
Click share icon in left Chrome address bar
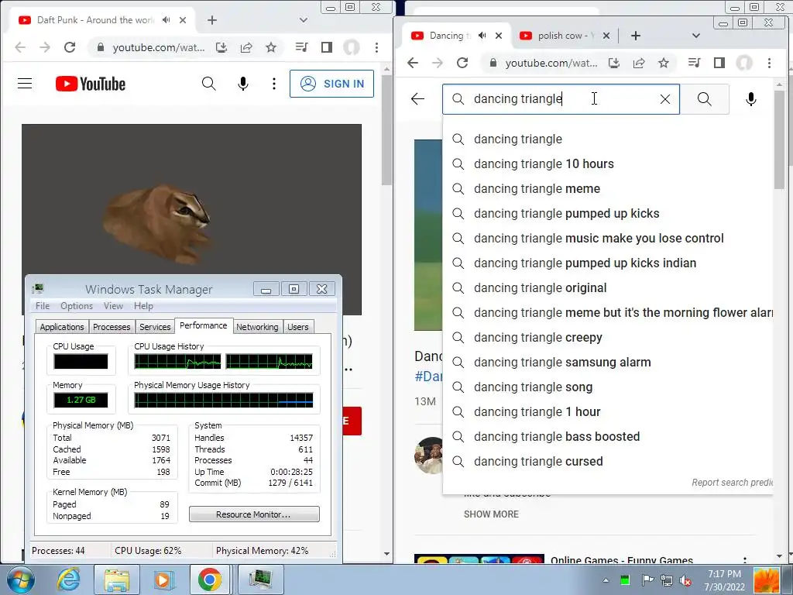pos(246,47)
